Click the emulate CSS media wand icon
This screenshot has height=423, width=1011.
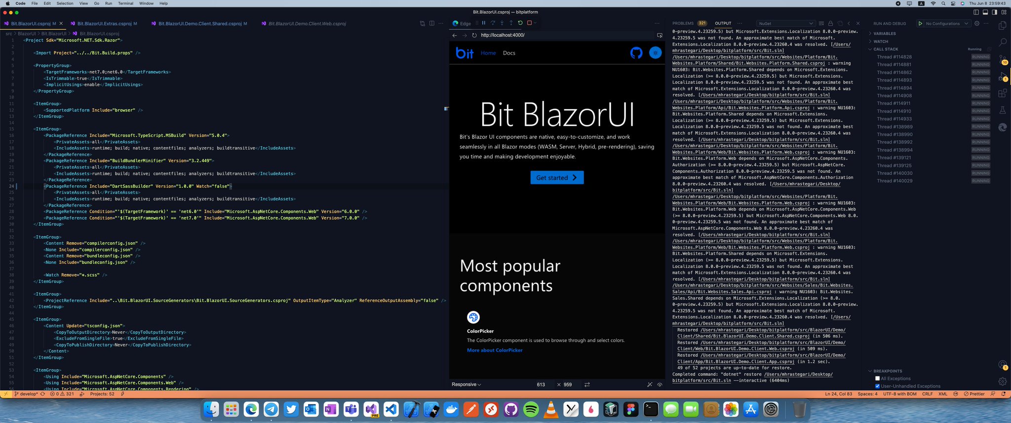(x=650, y=385)
